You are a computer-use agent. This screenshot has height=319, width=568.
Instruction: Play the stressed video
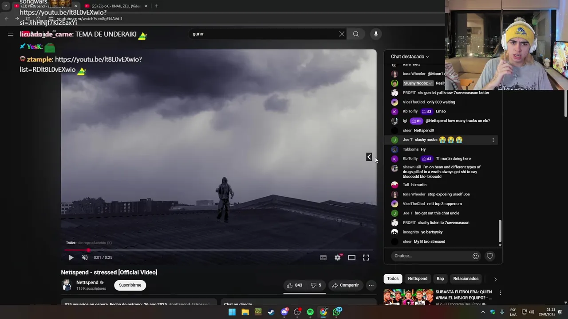click(x=71, y=257)
